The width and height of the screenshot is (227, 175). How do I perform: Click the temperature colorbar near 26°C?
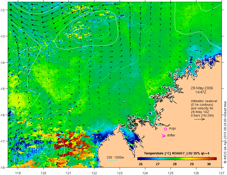141,159
